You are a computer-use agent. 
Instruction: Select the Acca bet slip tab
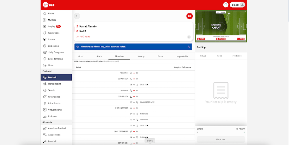tap(219, 56)
